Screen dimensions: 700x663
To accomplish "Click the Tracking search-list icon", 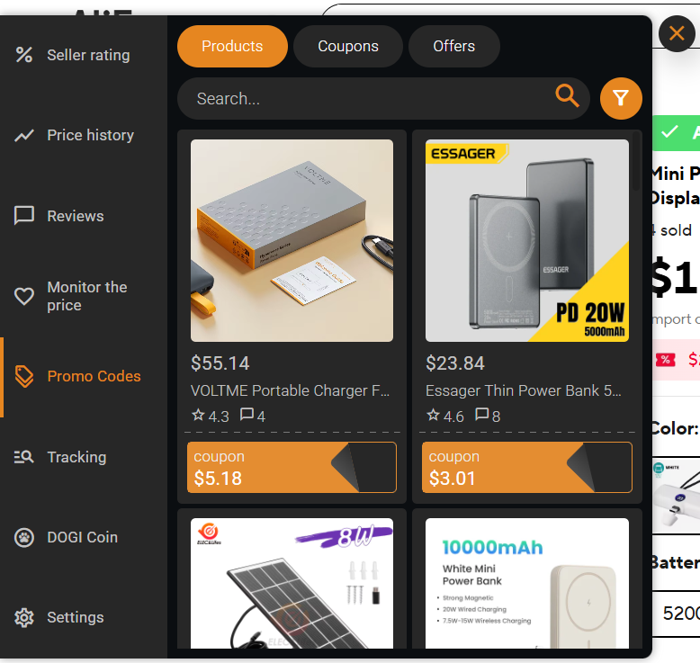I will coord(24,457).
